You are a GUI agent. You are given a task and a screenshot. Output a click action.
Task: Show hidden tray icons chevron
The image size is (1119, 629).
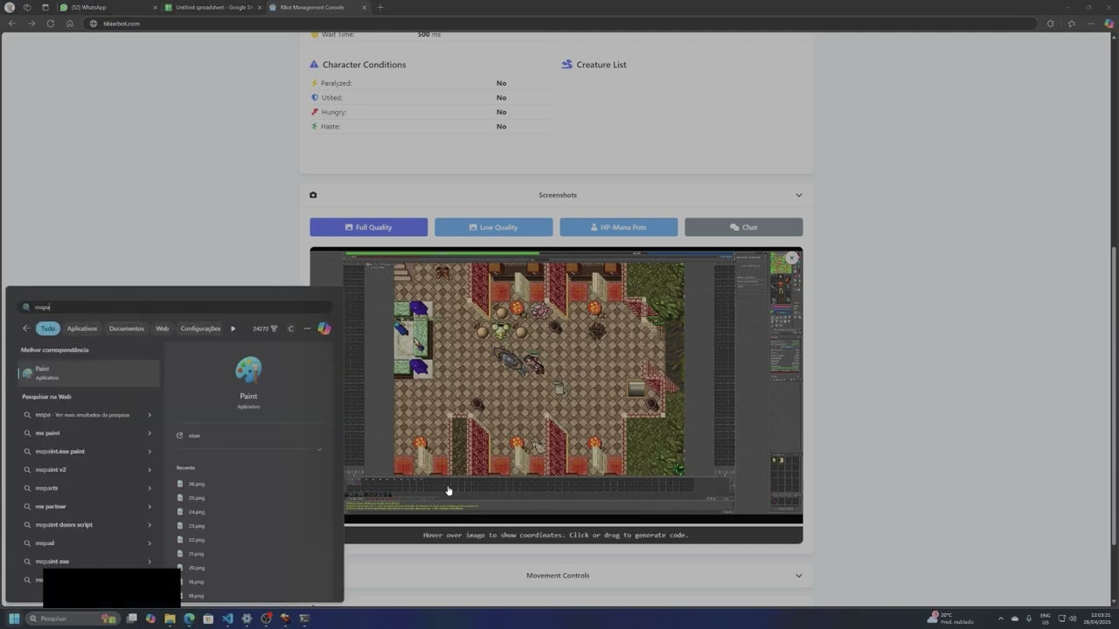click(x=1001, y=619)
